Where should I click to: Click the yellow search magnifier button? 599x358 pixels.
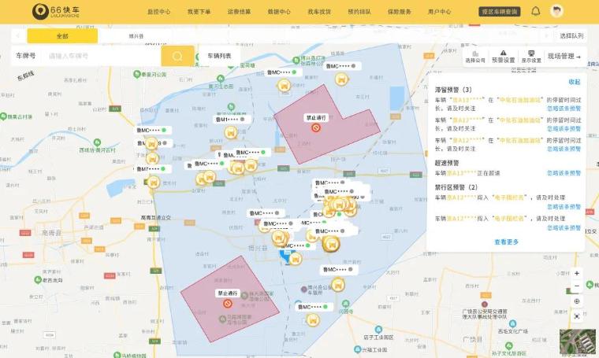tap(177, 56)
